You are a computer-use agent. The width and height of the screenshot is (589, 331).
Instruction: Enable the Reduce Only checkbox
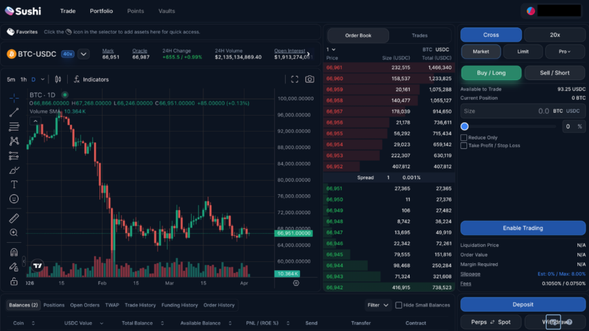(x=464, y=137)
